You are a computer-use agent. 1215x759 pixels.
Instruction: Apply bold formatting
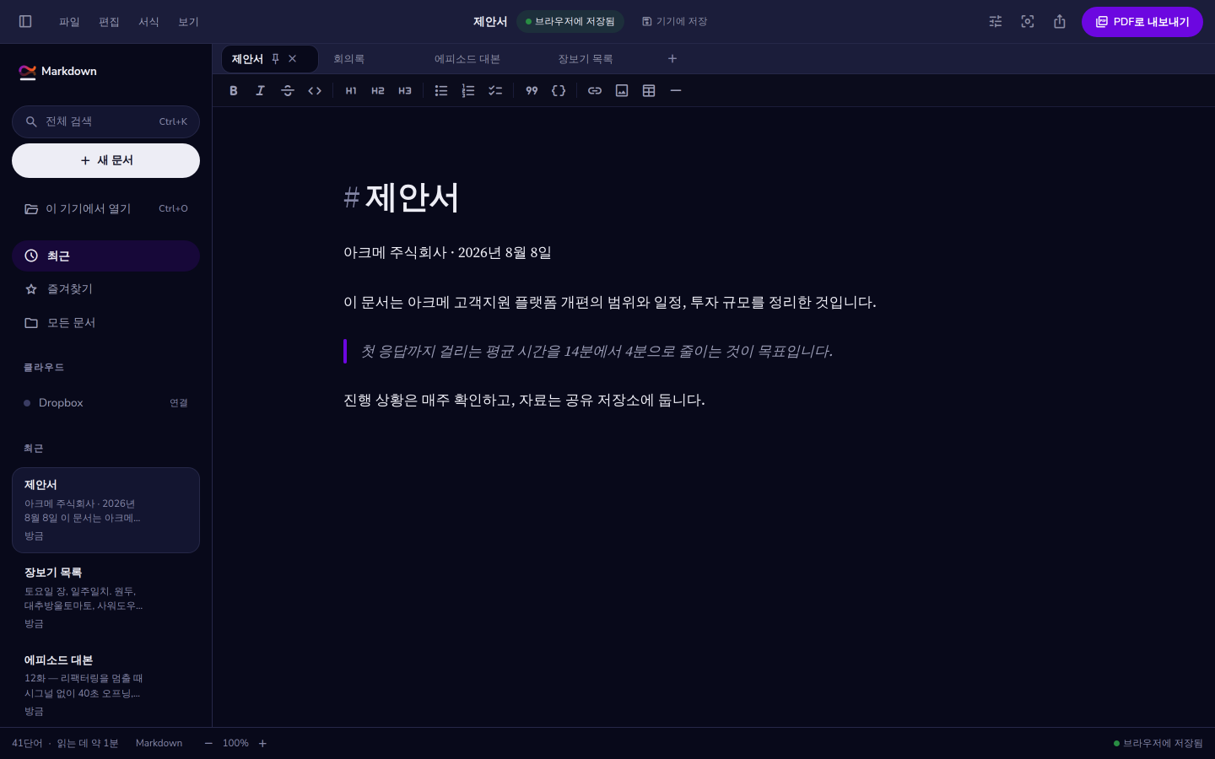tap(234, 90)
